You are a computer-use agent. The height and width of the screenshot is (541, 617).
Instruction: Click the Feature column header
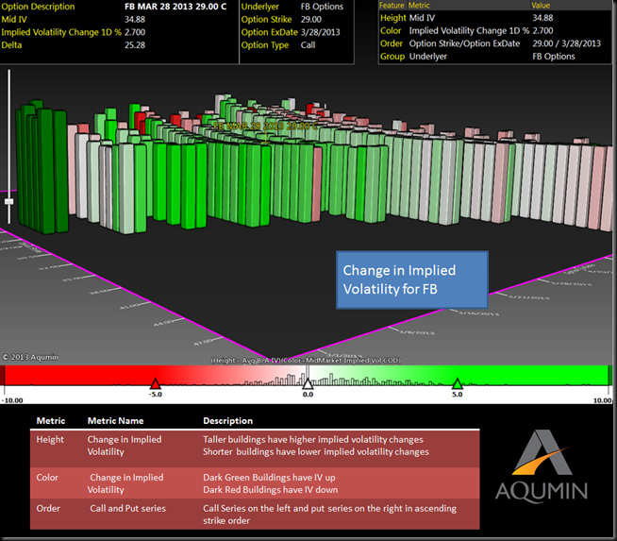pos(392,5)
